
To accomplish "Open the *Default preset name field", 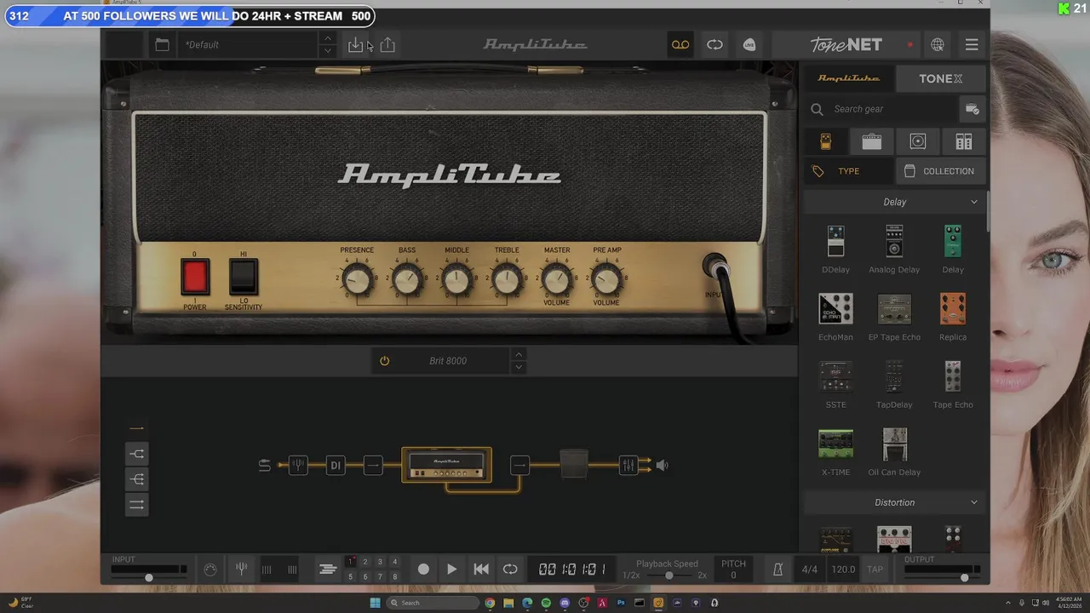I will 247,45.
